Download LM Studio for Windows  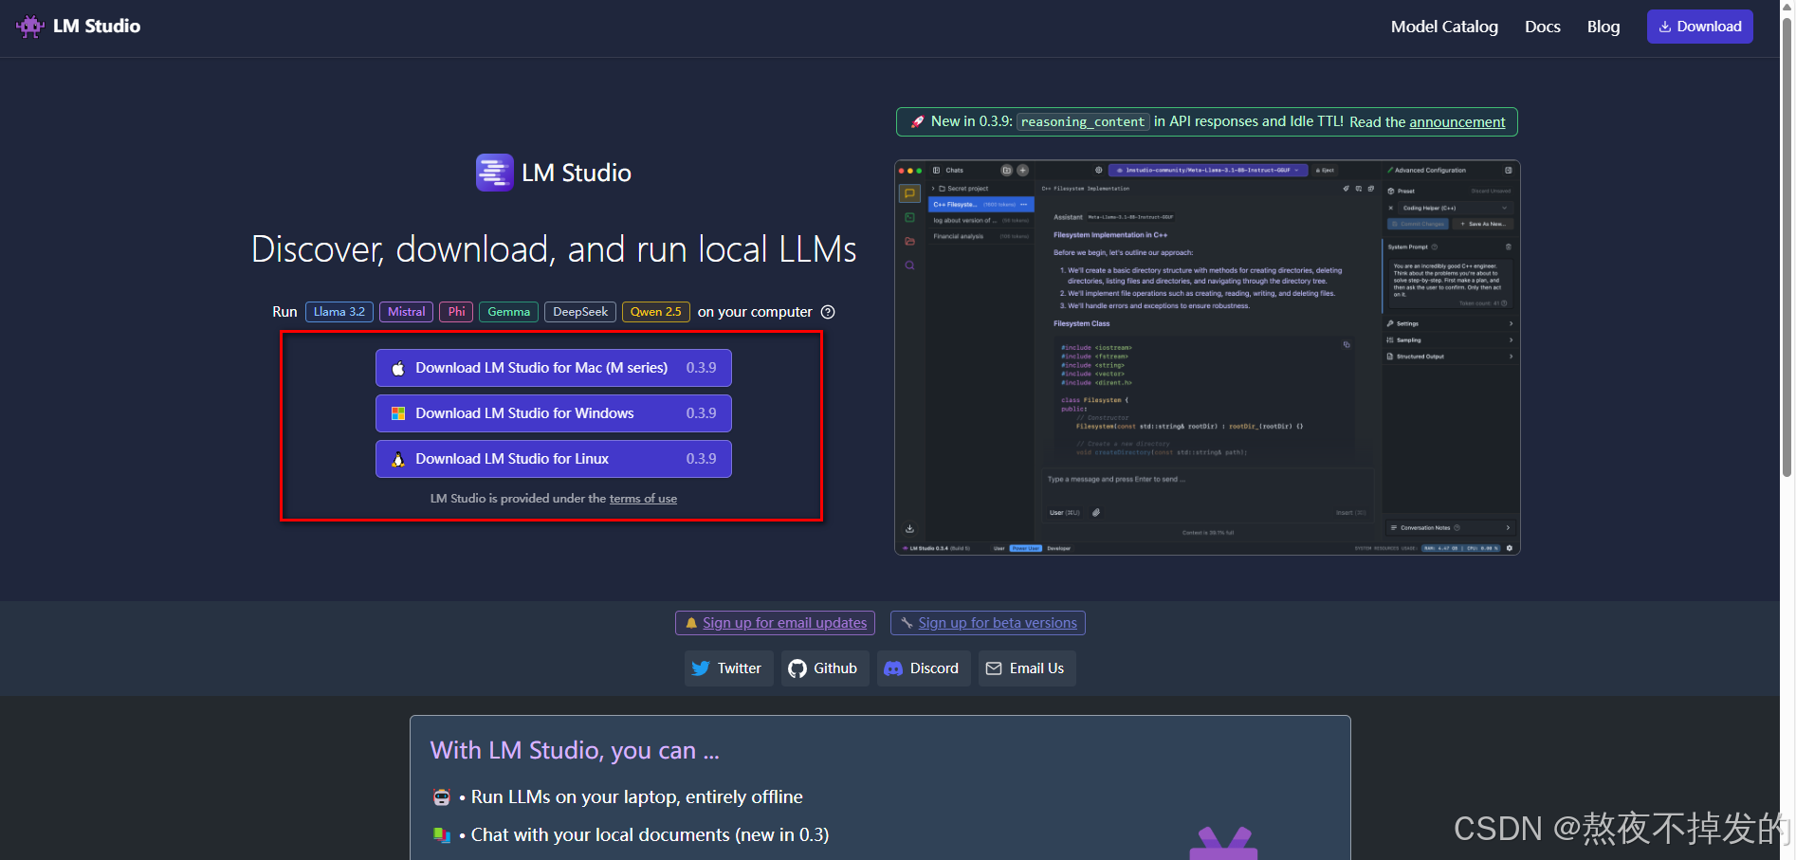coord(554,413)
